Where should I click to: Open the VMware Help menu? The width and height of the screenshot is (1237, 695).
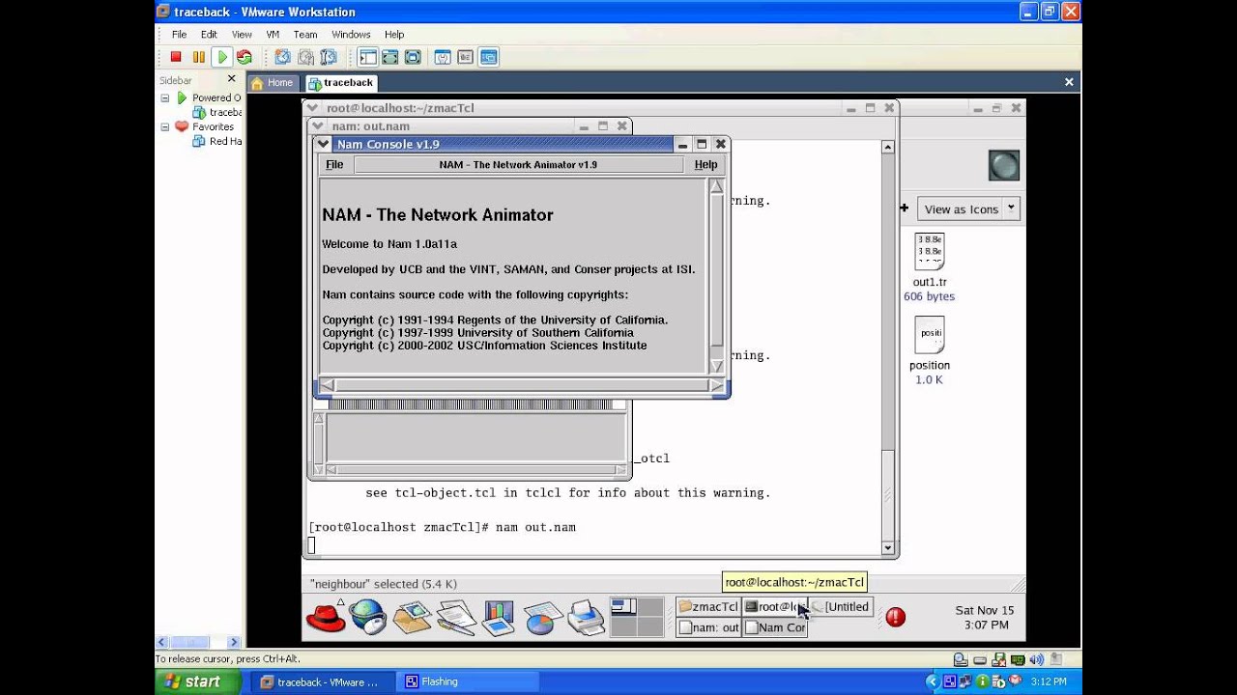394,34
